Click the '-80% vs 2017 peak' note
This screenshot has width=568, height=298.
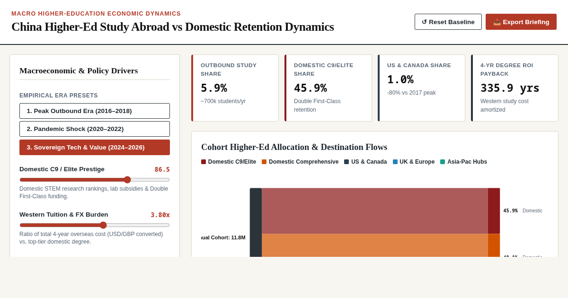[411, 93]
